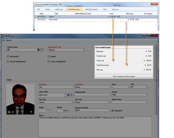Click into the Employee Number field
174x138 pixels.
tap(92, 110)
